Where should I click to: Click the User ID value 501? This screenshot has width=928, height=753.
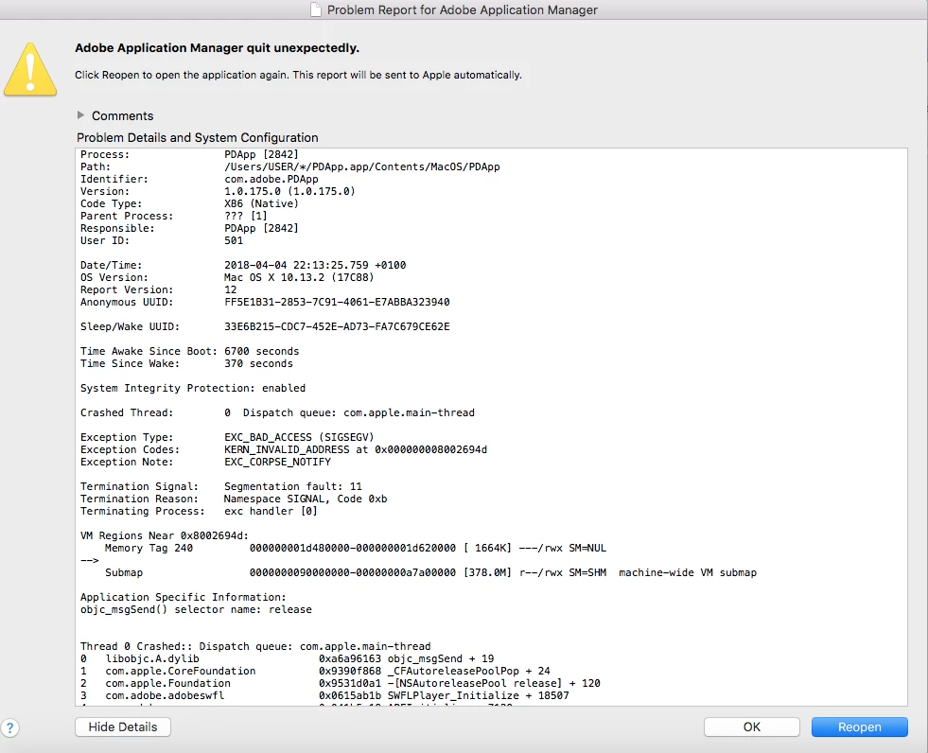[x=234, y=240]
